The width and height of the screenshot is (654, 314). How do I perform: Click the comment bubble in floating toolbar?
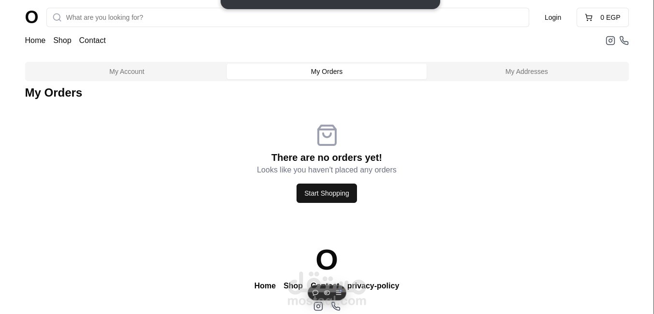pyautogui.click(x=315, y=293)
